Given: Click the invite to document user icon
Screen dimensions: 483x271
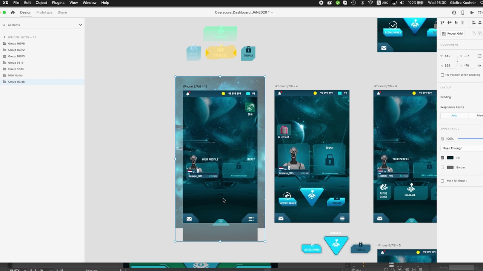Looking at the screenshot, I should (x=454, y=12).
